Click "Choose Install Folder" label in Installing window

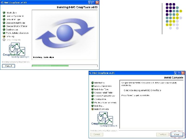point(16,23)
